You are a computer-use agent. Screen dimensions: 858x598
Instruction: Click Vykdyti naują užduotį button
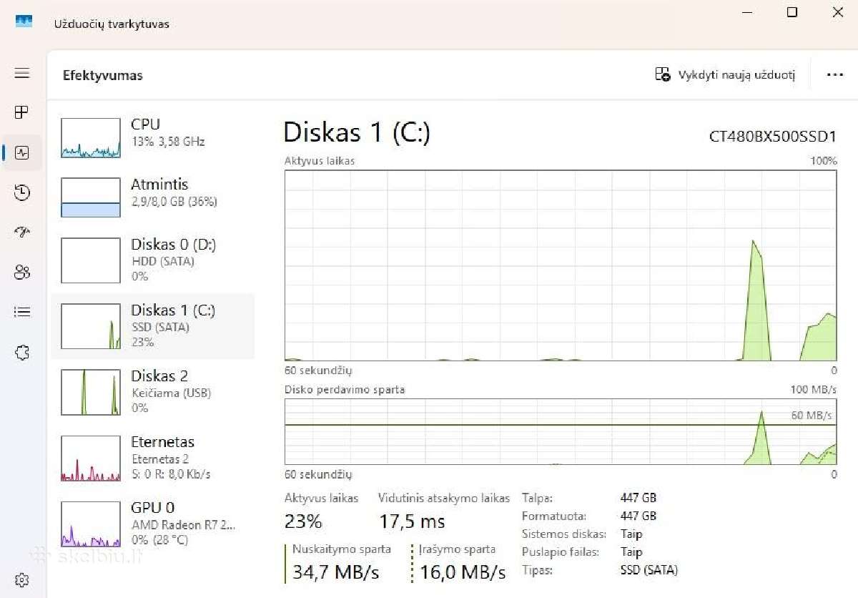coord(725,75)
